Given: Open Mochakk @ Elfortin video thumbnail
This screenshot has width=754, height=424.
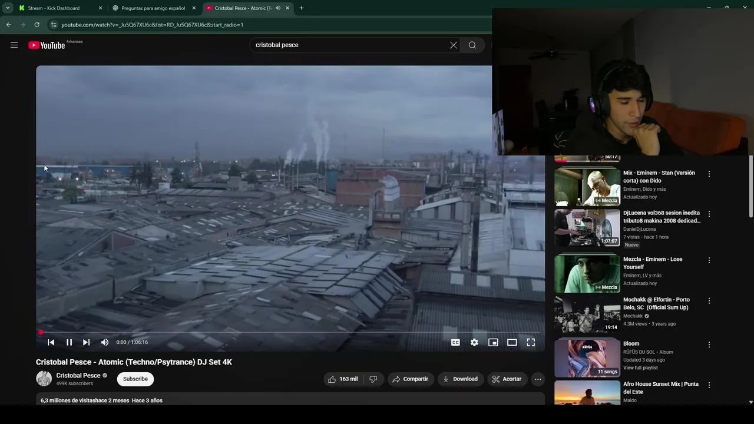Looking at the screenshot, I should pyautogui.click(x=587, y=314).
